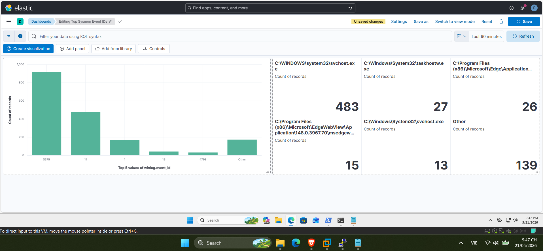Open the filter options menu icon
Image resolution: width=543 pixels, height=251 pixels.
(9, 36)
